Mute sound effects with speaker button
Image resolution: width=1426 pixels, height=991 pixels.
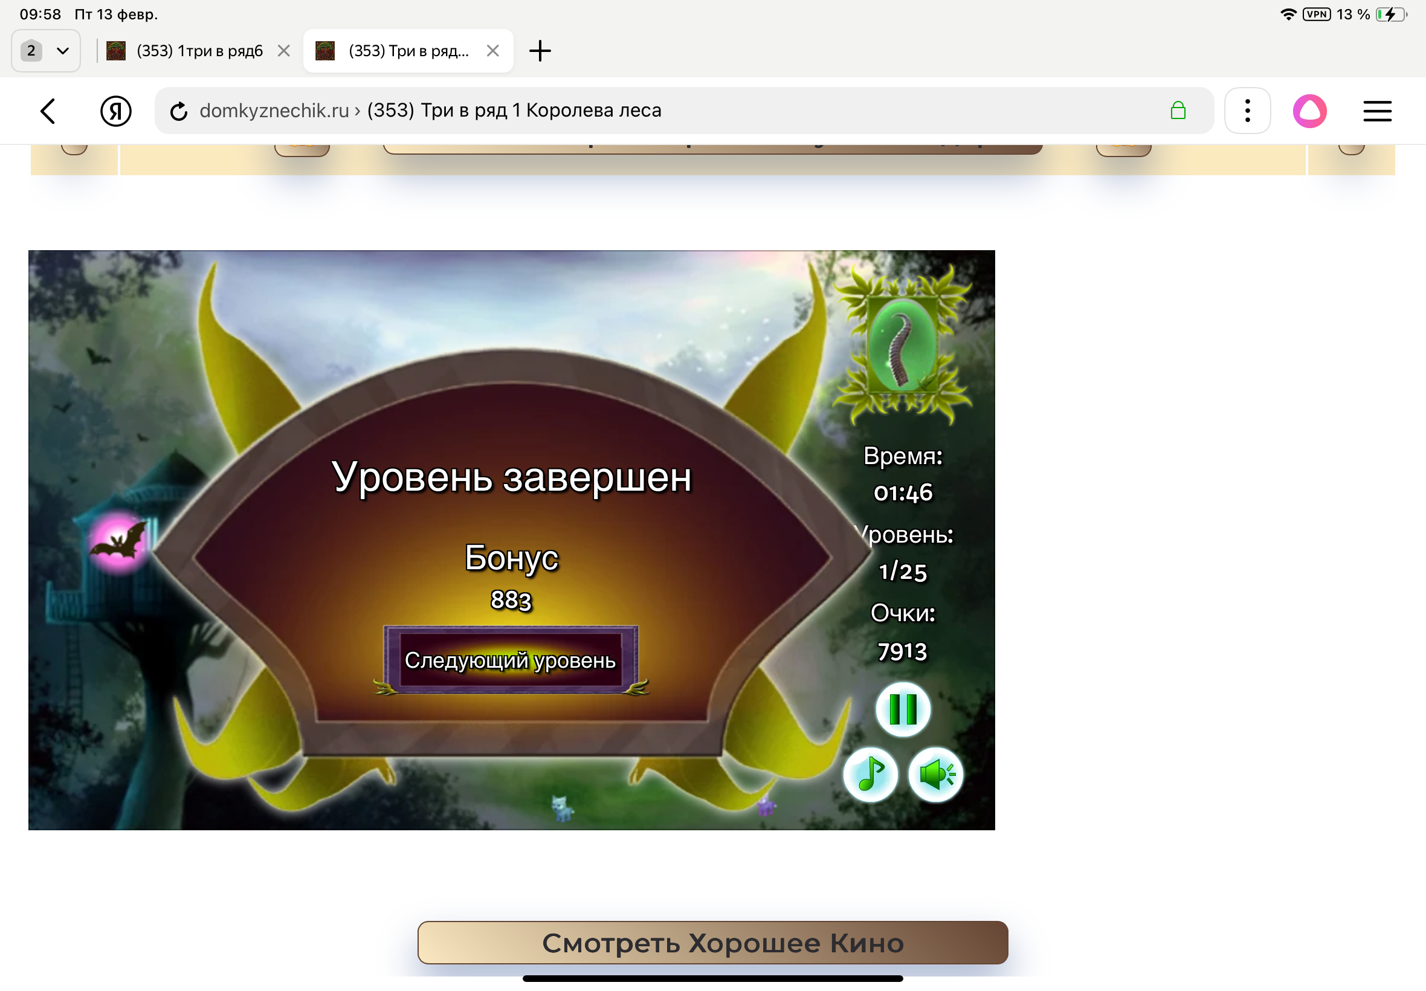click(x=935, y=773)
